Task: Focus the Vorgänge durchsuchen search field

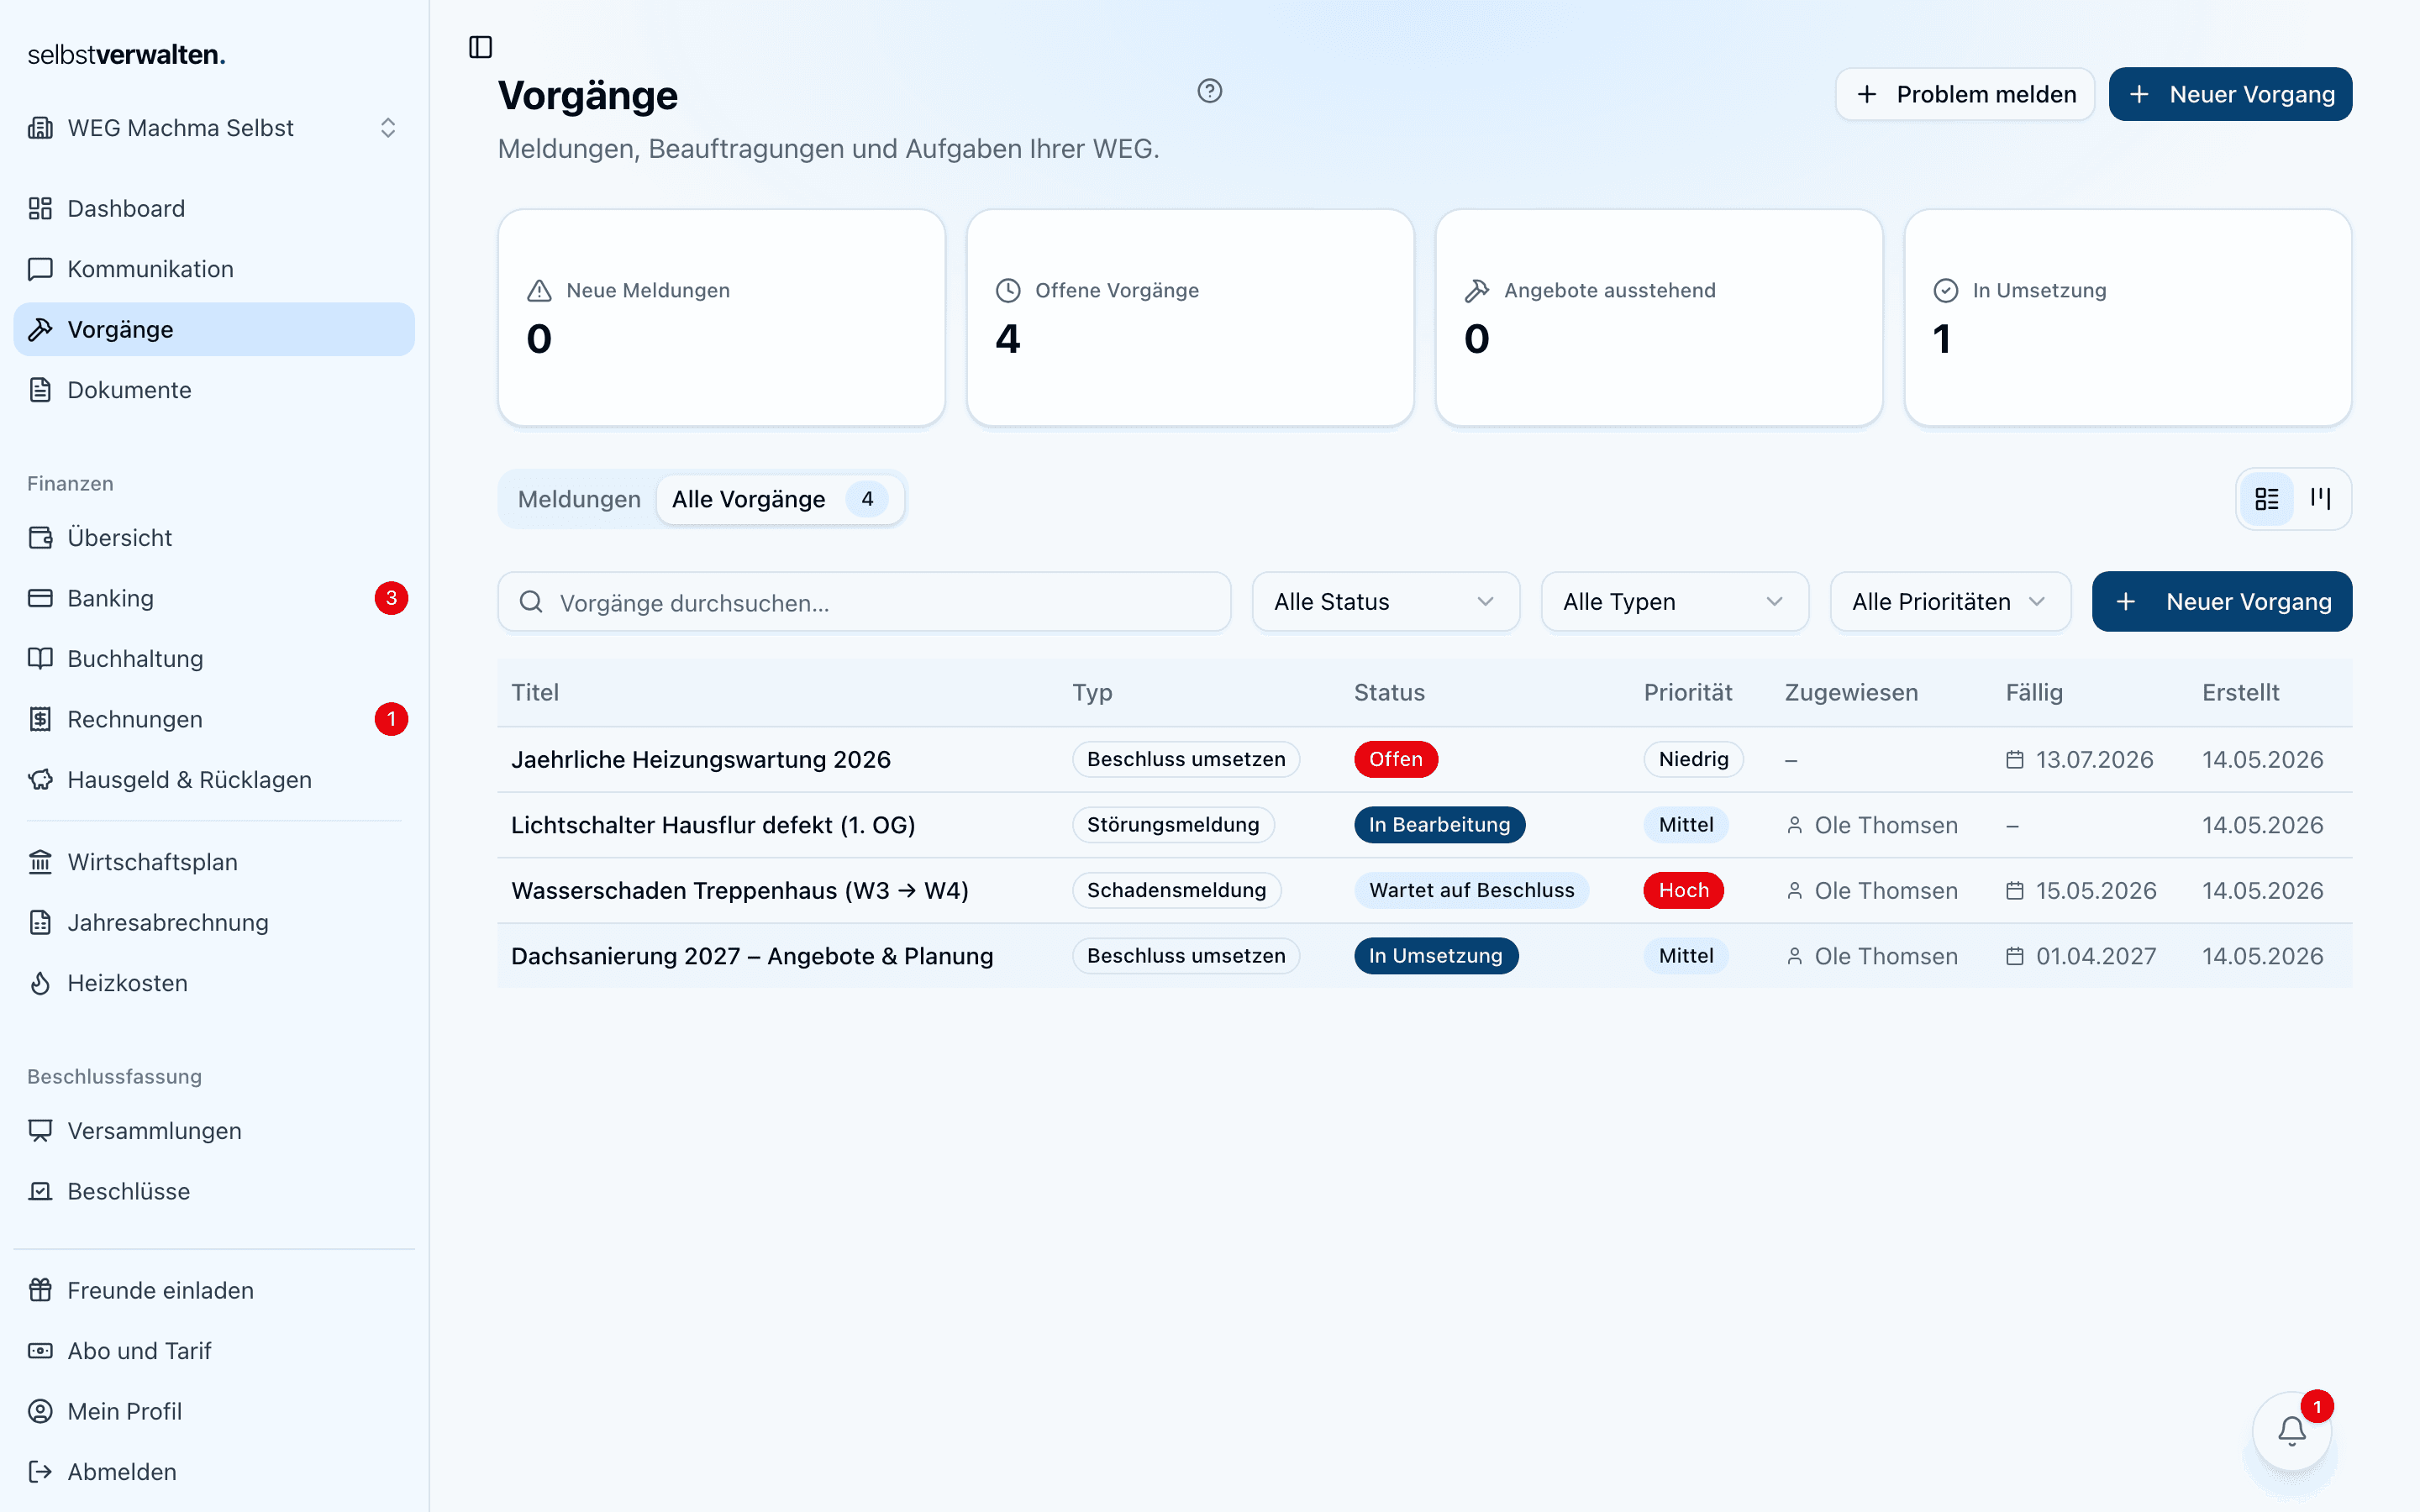Action: point(864,602)
